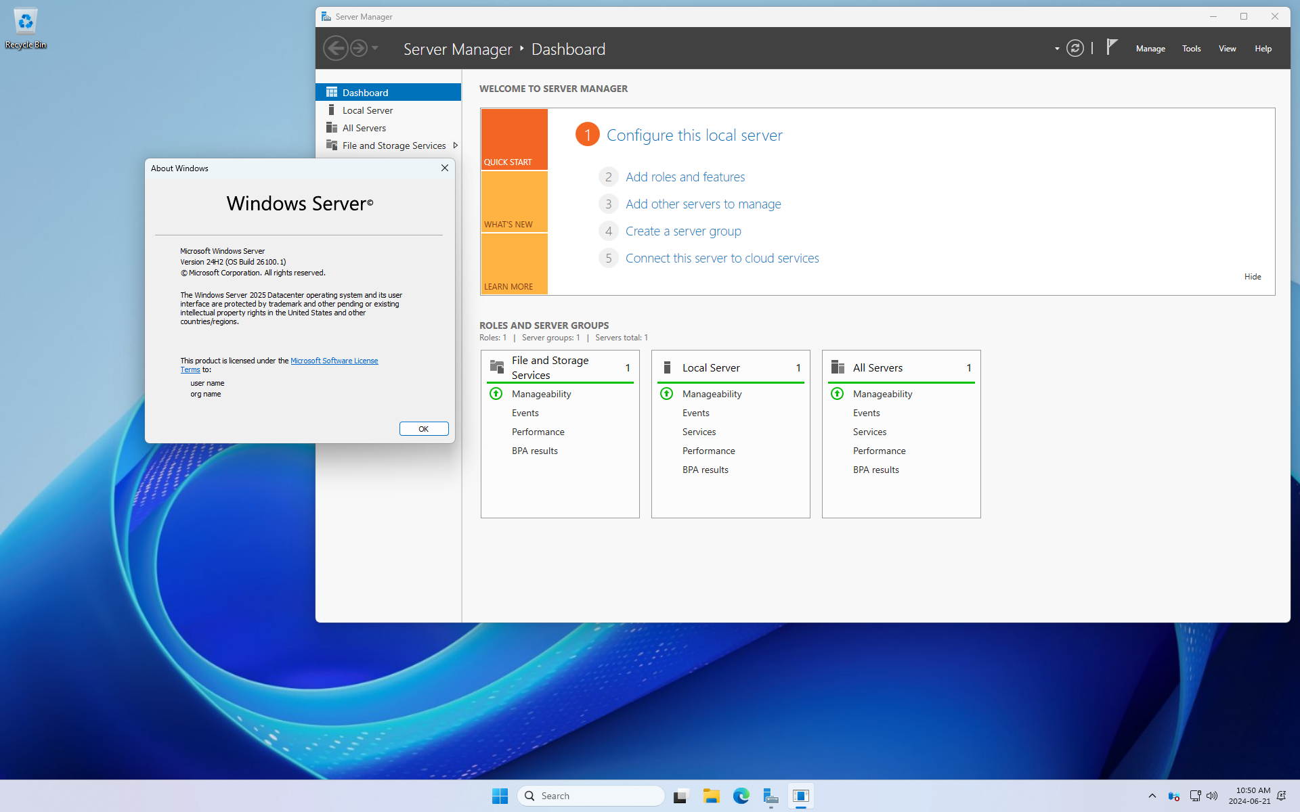Click Services in Local Server tile

coord(699,432)
